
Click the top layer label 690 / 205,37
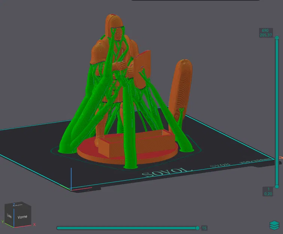pos(265,33)
